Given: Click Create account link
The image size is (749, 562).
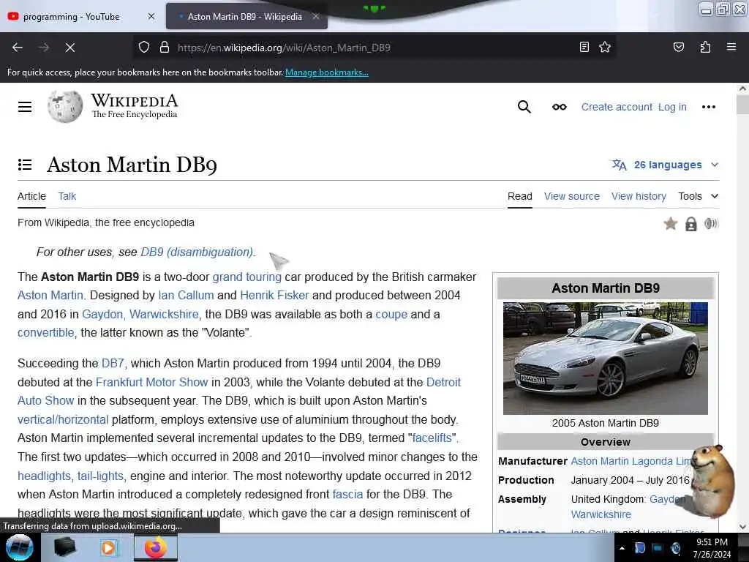Looking at the screenshot, I should [616, 107].
